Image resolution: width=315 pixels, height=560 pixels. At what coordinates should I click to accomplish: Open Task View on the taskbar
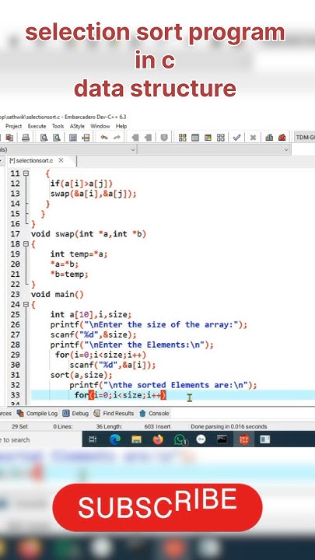tap(93, 439)
